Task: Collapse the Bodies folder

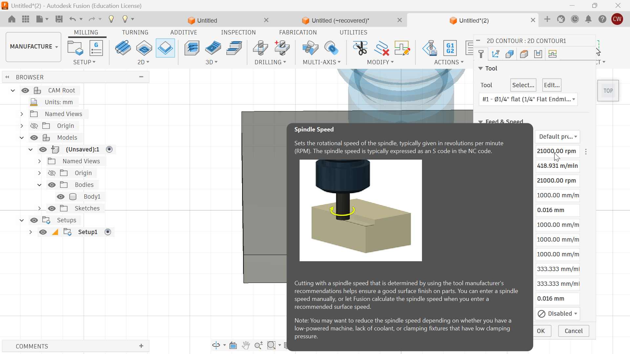Action: click(x=39, y=185)
